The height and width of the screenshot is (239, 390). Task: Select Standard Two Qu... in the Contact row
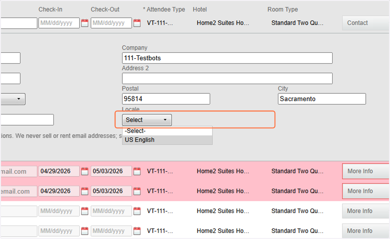[x=297, y=23]
